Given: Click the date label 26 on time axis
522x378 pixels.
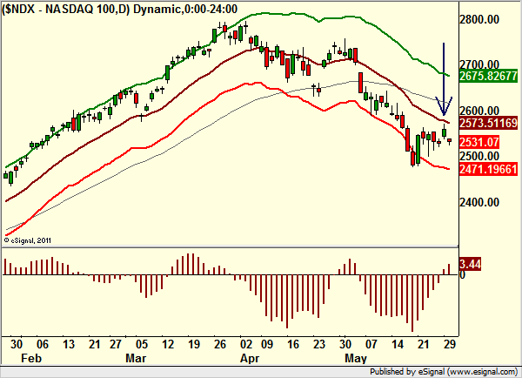Looking at the screenshot, I should click(x=220, y=344).
